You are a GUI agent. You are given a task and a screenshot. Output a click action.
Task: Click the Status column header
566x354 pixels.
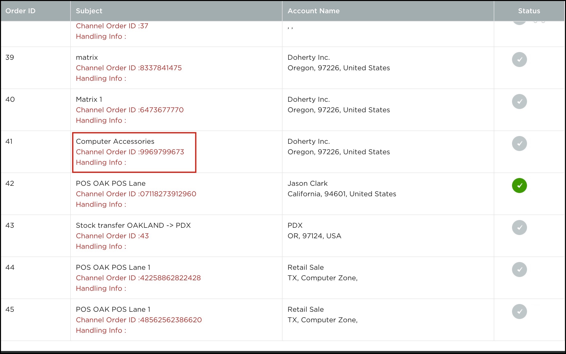point(529,11)
